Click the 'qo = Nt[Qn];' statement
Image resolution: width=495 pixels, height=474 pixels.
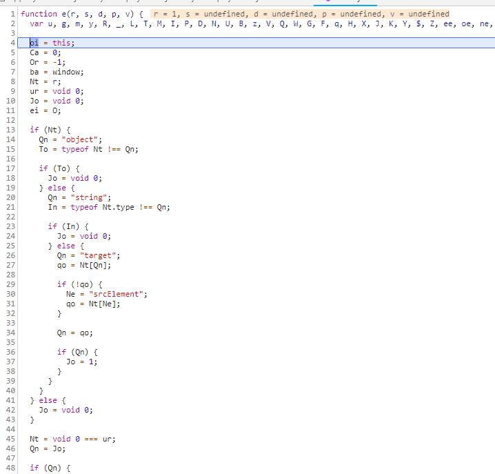(84, 265)
